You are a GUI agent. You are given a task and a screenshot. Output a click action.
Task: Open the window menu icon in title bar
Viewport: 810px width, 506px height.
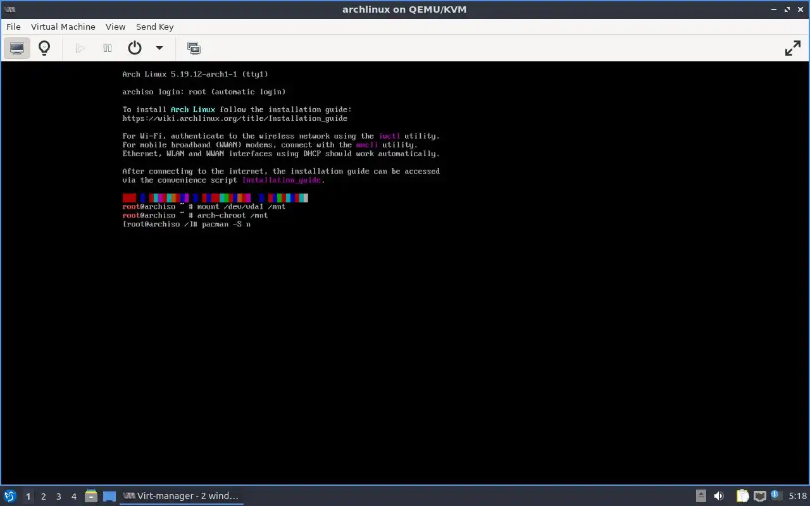(9, 9)
